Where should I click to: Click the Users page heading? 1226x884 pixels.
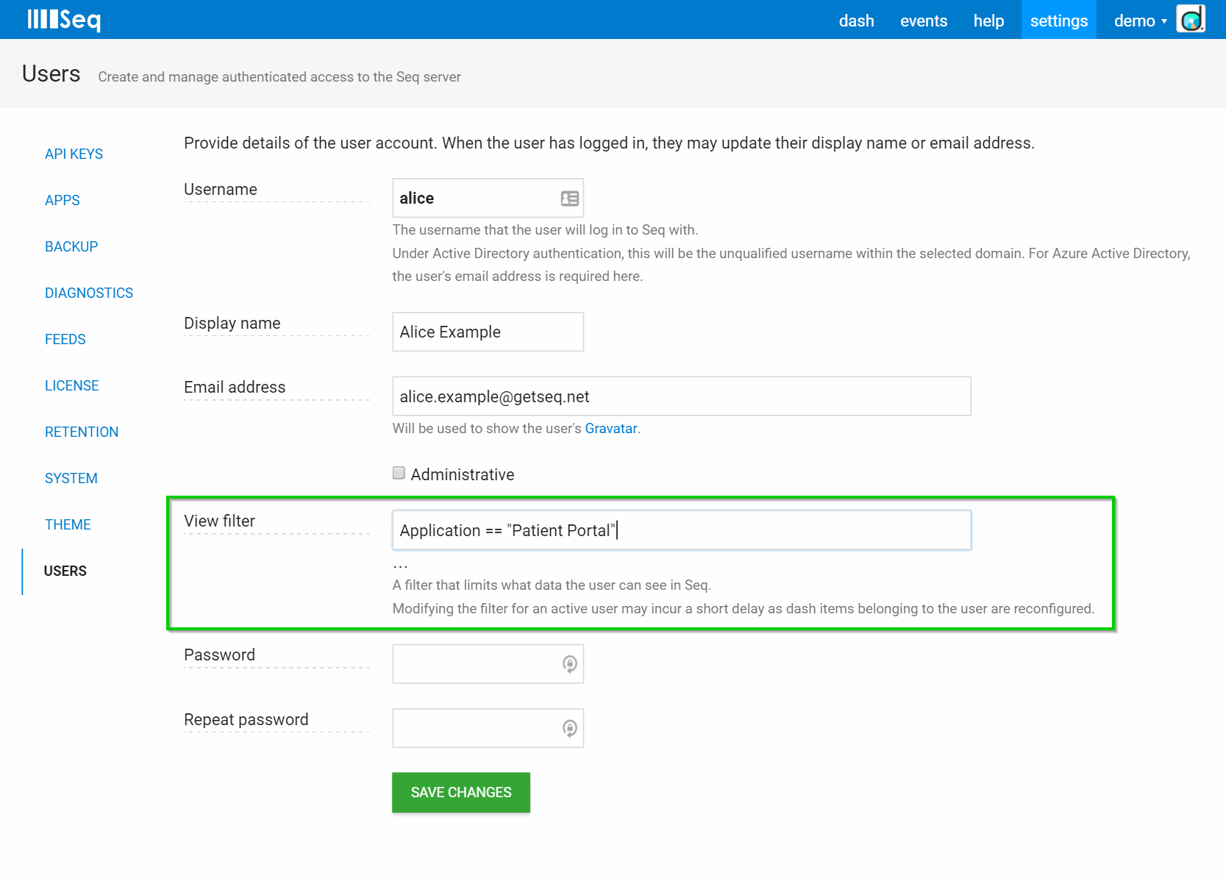51,74
